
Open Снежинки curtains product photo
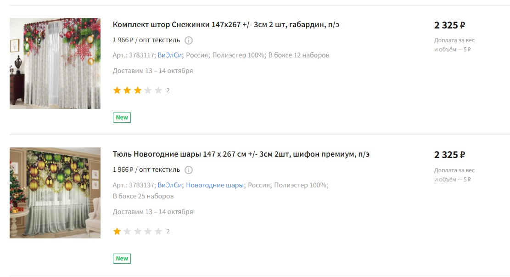click(55, 63)
